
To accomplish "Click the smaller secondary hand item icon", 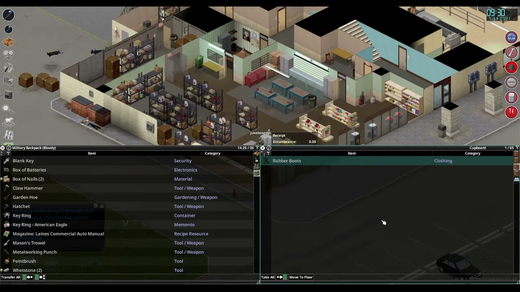I will (9, 29).
